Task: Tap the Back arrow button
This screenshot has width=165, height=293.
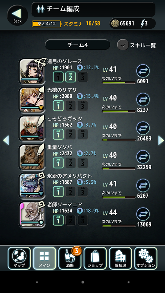Action: click(x=17, y=15)
